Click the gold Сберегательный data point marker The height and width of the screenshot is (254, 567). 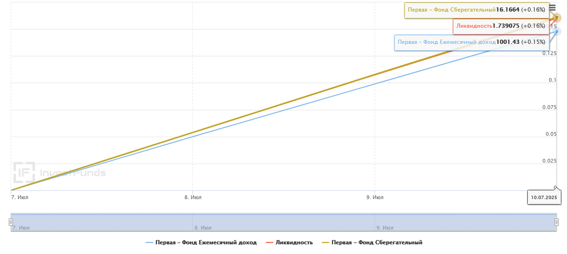pos(557,17)
